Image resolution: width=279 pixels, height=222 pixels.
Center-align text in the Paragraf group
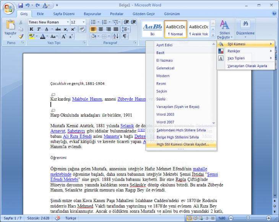click(x=101, y=29)
